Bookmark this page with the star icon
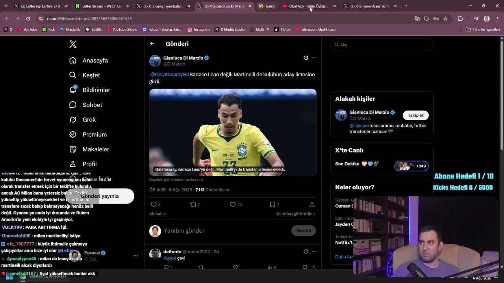The width and height of the screenshot is (504, 283). (x=445, y=18)
